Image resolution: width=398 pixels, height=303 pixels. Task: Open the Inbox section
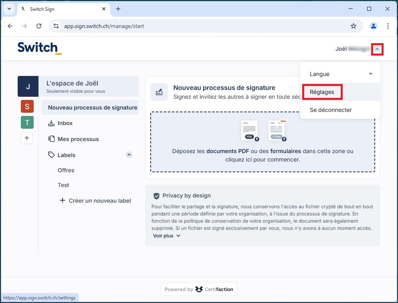click(65, 123)
